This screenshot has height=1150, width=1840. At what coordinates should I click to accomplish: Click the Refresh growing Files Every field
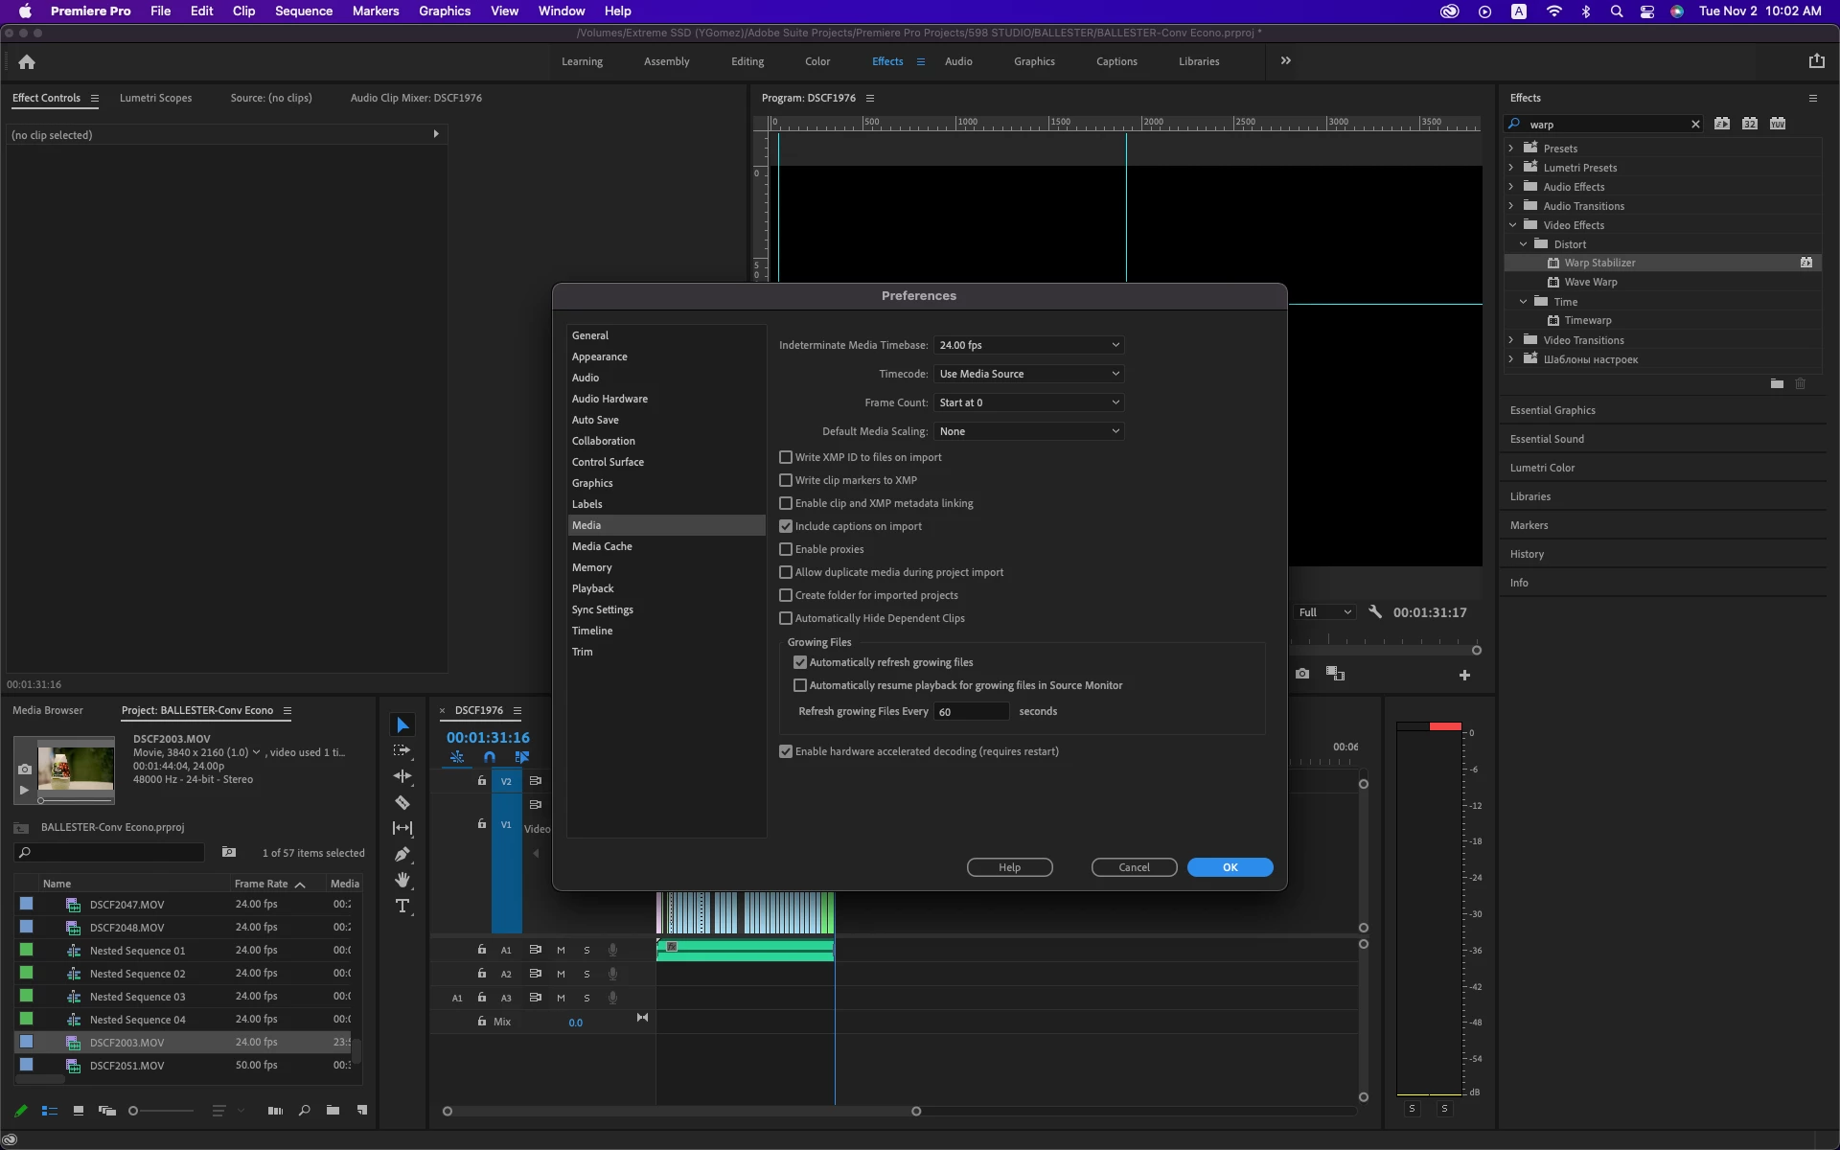pyautogui.click(x=971, y=711)
